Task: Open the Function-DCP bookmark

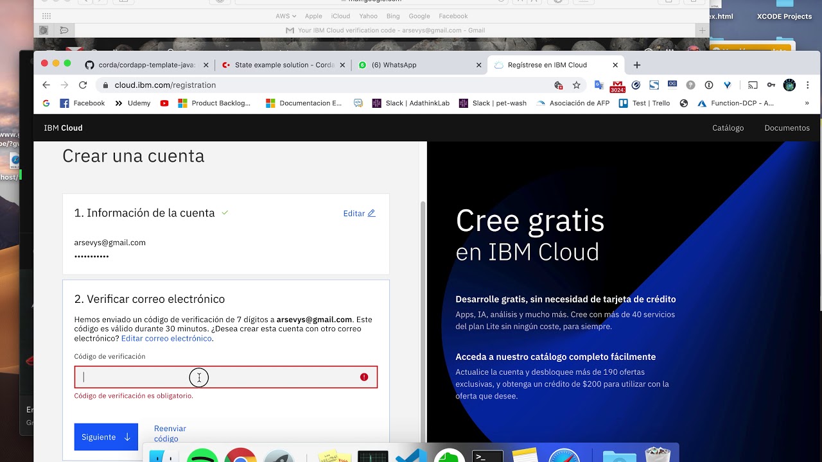Action: (x=736, y=103)
